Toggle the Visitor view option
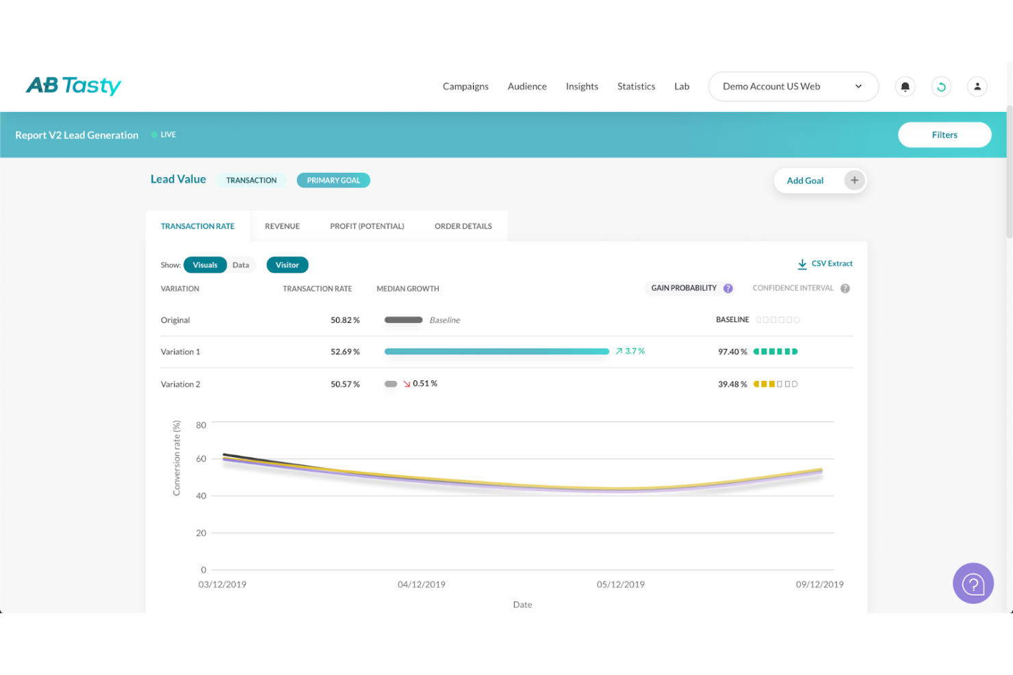 287,265
